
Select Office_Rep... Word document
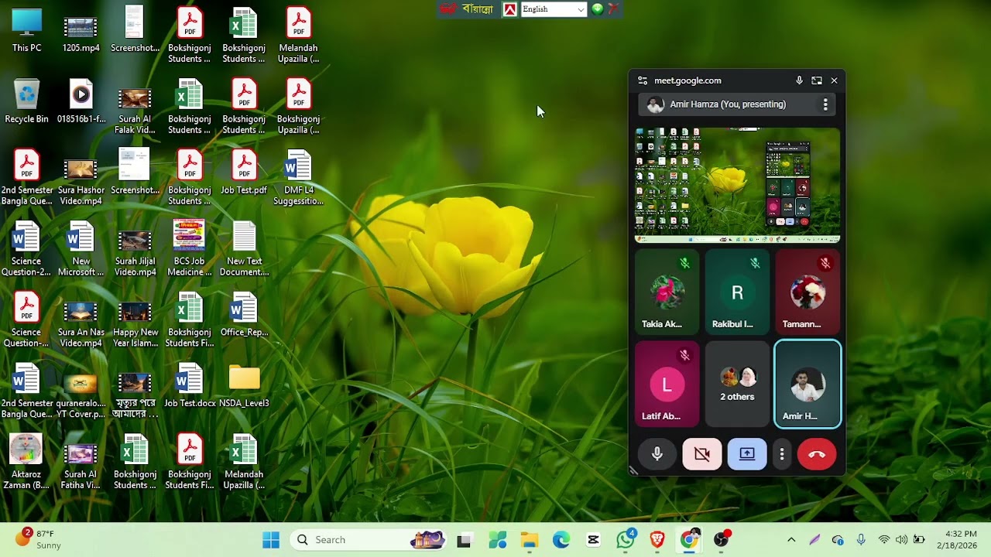click(x=244, y=315)
